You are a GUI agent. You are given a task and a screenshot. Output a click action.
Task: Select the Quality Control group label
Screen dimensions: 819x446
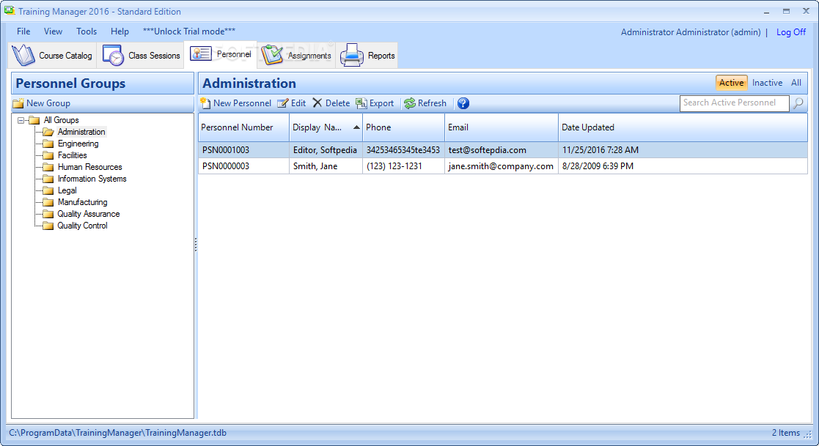coord(83,226)
